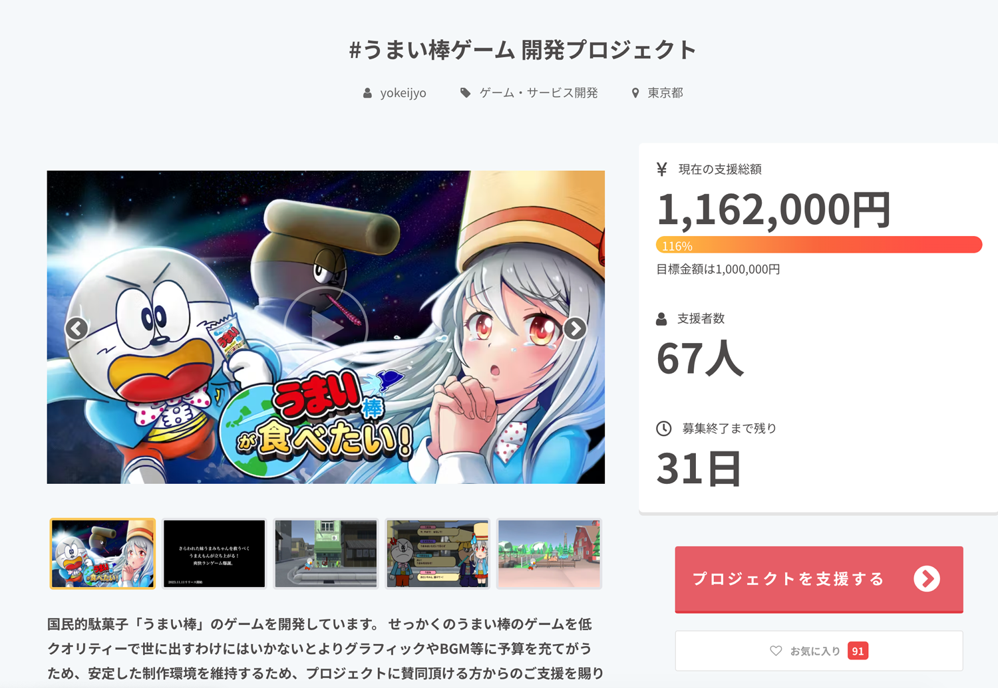Go to previous slide with left arrow
Viewport: 998px width, 688px height.
pyautogui.click(x=77, y=328)
